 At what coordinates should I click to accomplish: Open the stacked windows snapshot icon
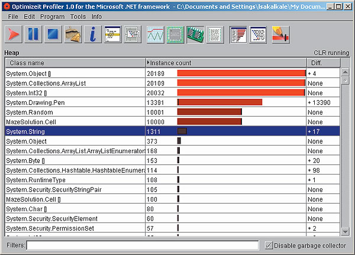pyautogui.click(x=133, y=34)
